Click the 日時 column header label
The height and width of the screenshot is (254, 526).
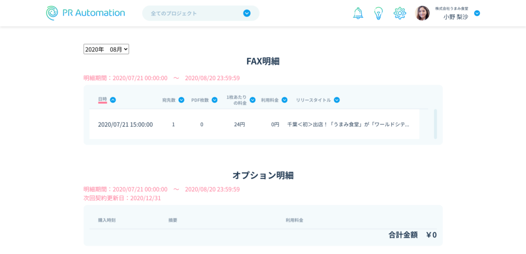102,100
